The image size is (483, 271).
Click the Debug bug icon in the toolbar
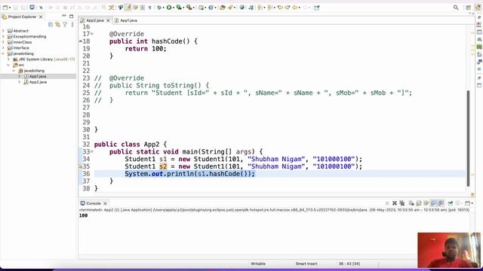159,8
